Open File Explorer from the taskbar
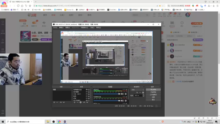 [x=48, y=122]
